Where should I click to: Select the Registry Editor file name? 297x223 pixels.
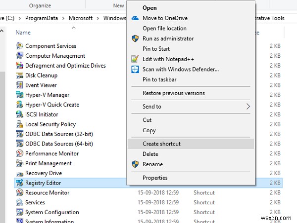pyautogui.click(x=43, y=183)
